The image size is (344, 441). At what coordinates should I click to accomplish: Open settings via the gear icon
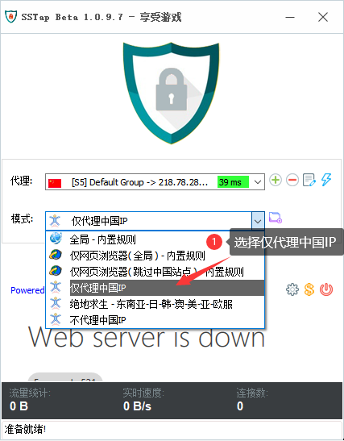[292, 289]
